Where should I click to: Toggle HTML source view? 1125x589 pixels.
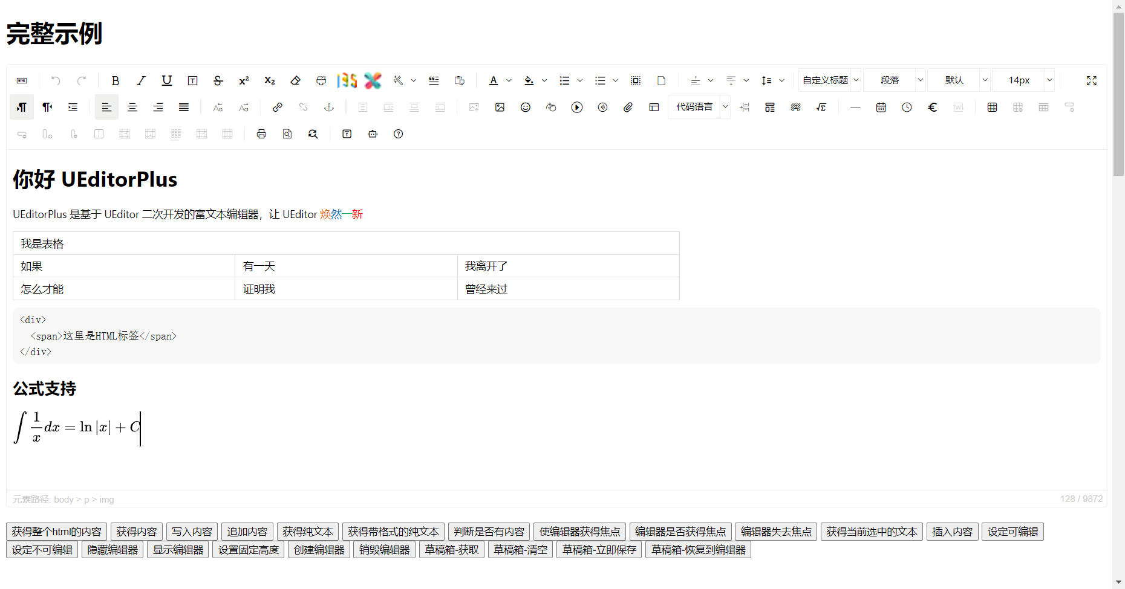click(x=22, y=80)
